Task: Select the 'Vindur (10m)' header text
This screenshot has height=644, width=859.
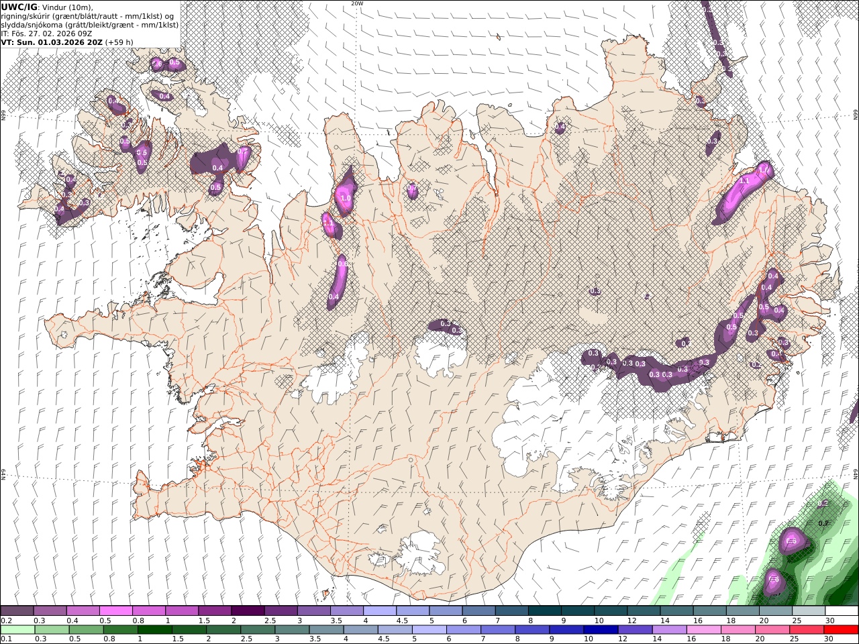Action: click(66, 7)
